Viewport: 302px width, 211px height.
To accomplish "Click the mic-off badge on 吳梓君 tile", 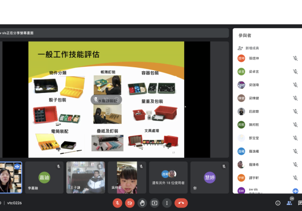I will [x=141, y=166].
